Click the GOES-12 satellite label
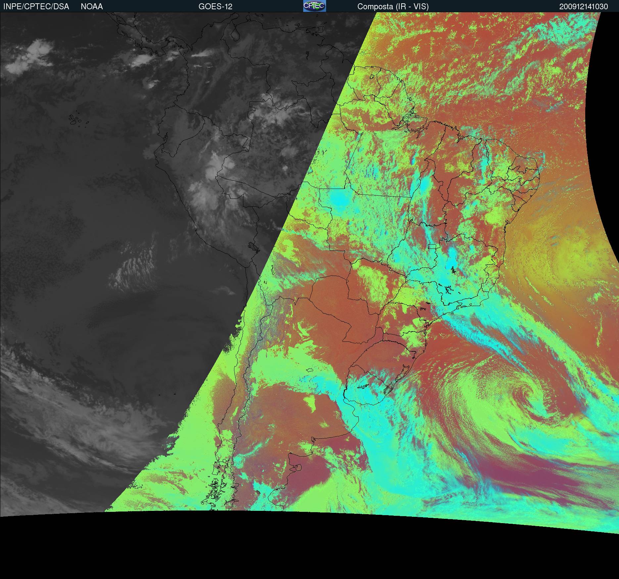Screen dimensions: 619x579 215,7
